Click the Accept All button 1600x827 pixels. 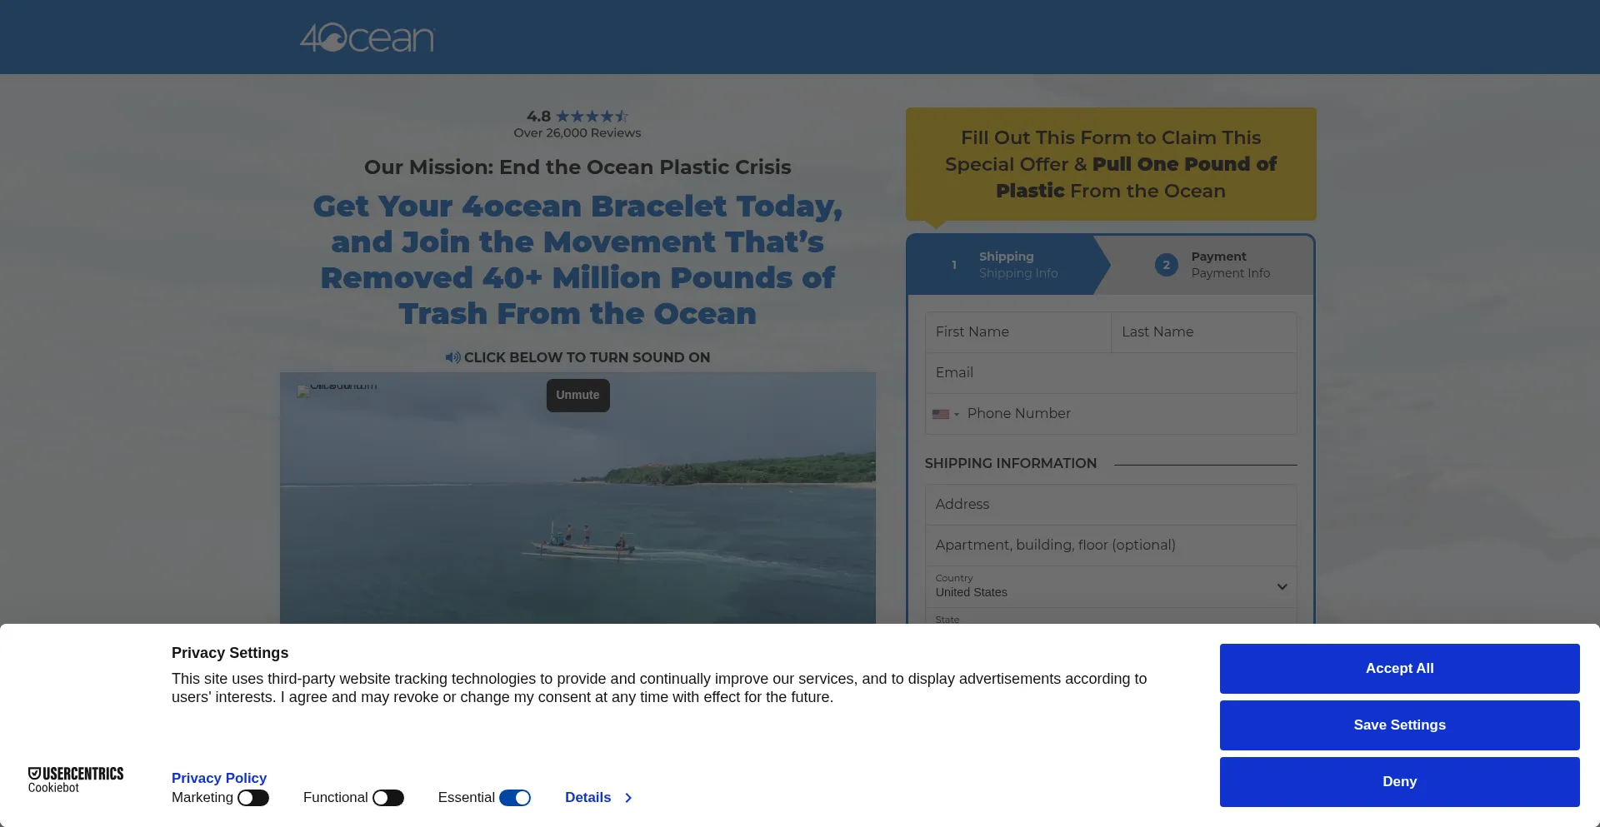(1398, 668)
